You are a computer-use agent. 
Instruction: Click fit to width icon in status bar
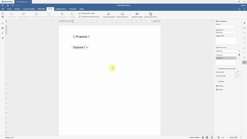pos(223,137)
